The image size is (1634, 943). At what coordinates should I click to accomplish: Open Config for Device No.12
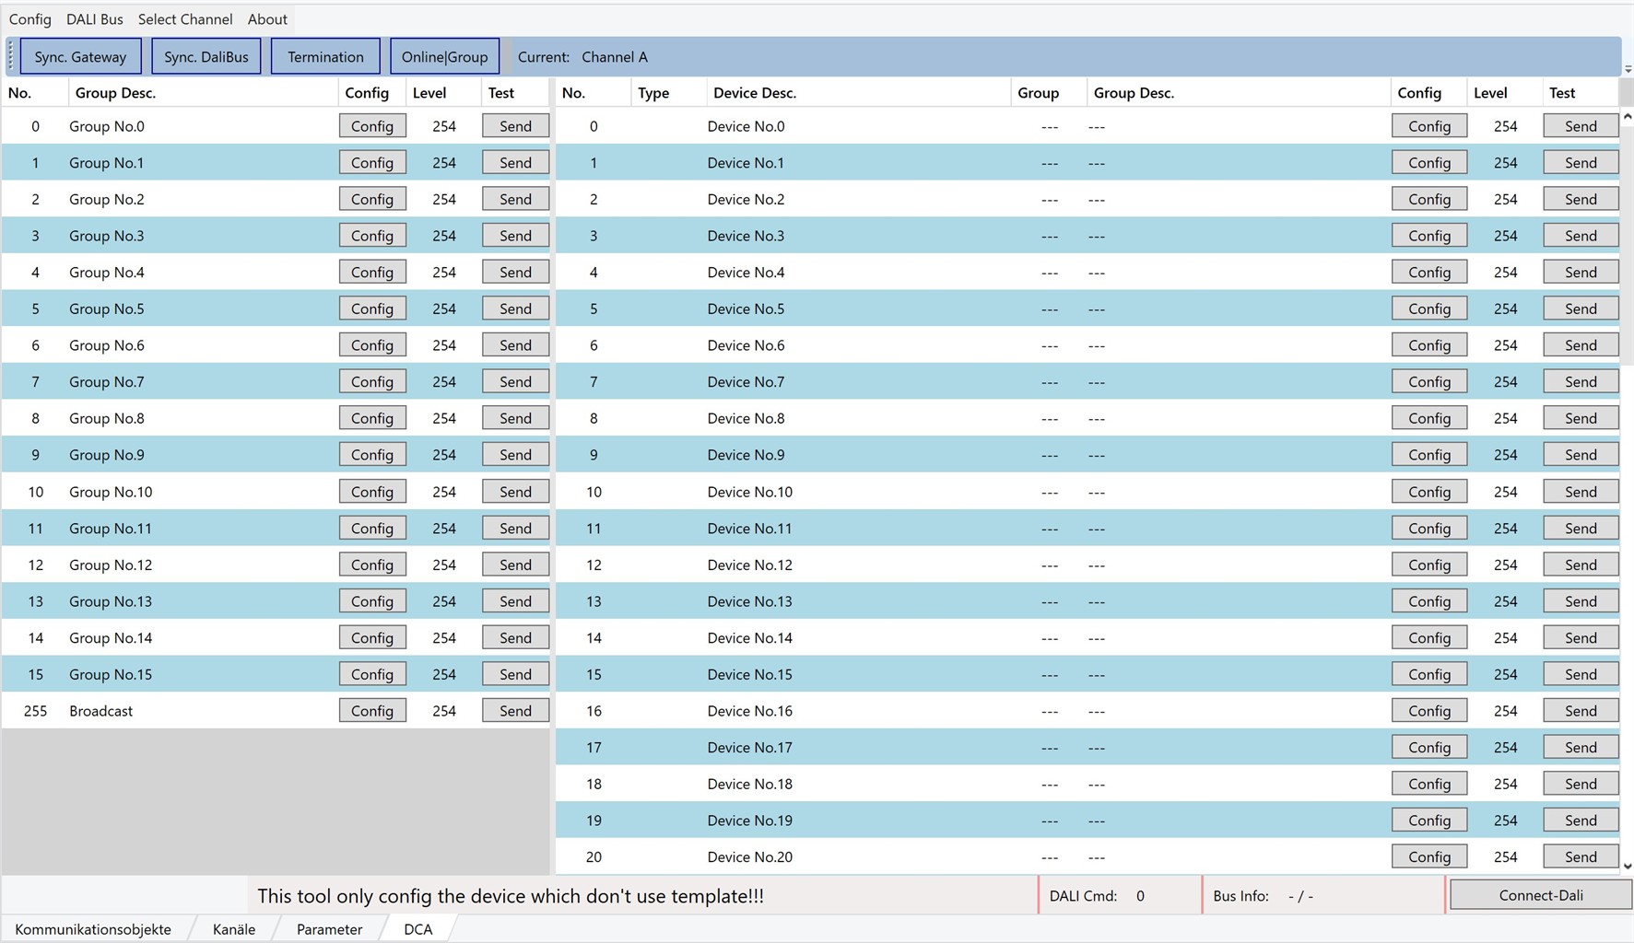point(1429,565)
